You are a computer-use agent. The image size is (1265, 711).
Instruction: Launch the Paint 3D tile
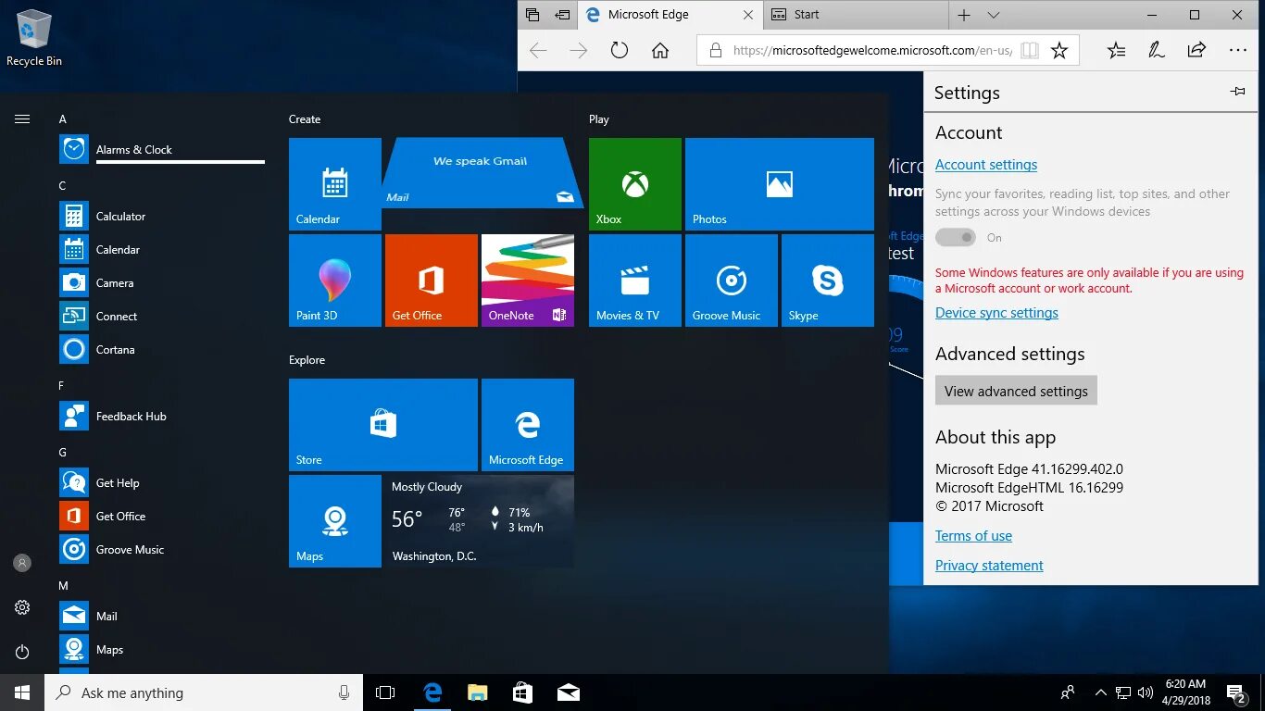[x=335, y=281]
